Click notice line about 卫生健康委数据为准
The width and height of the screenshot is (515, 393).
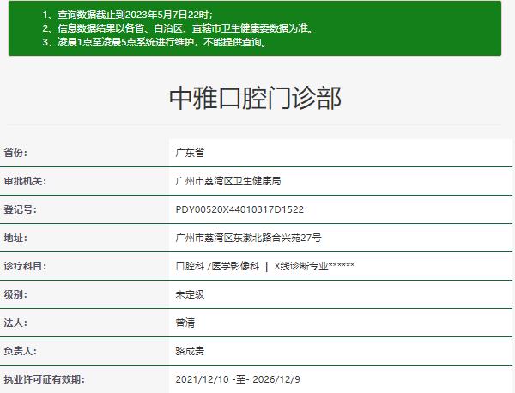coord(179,28)
